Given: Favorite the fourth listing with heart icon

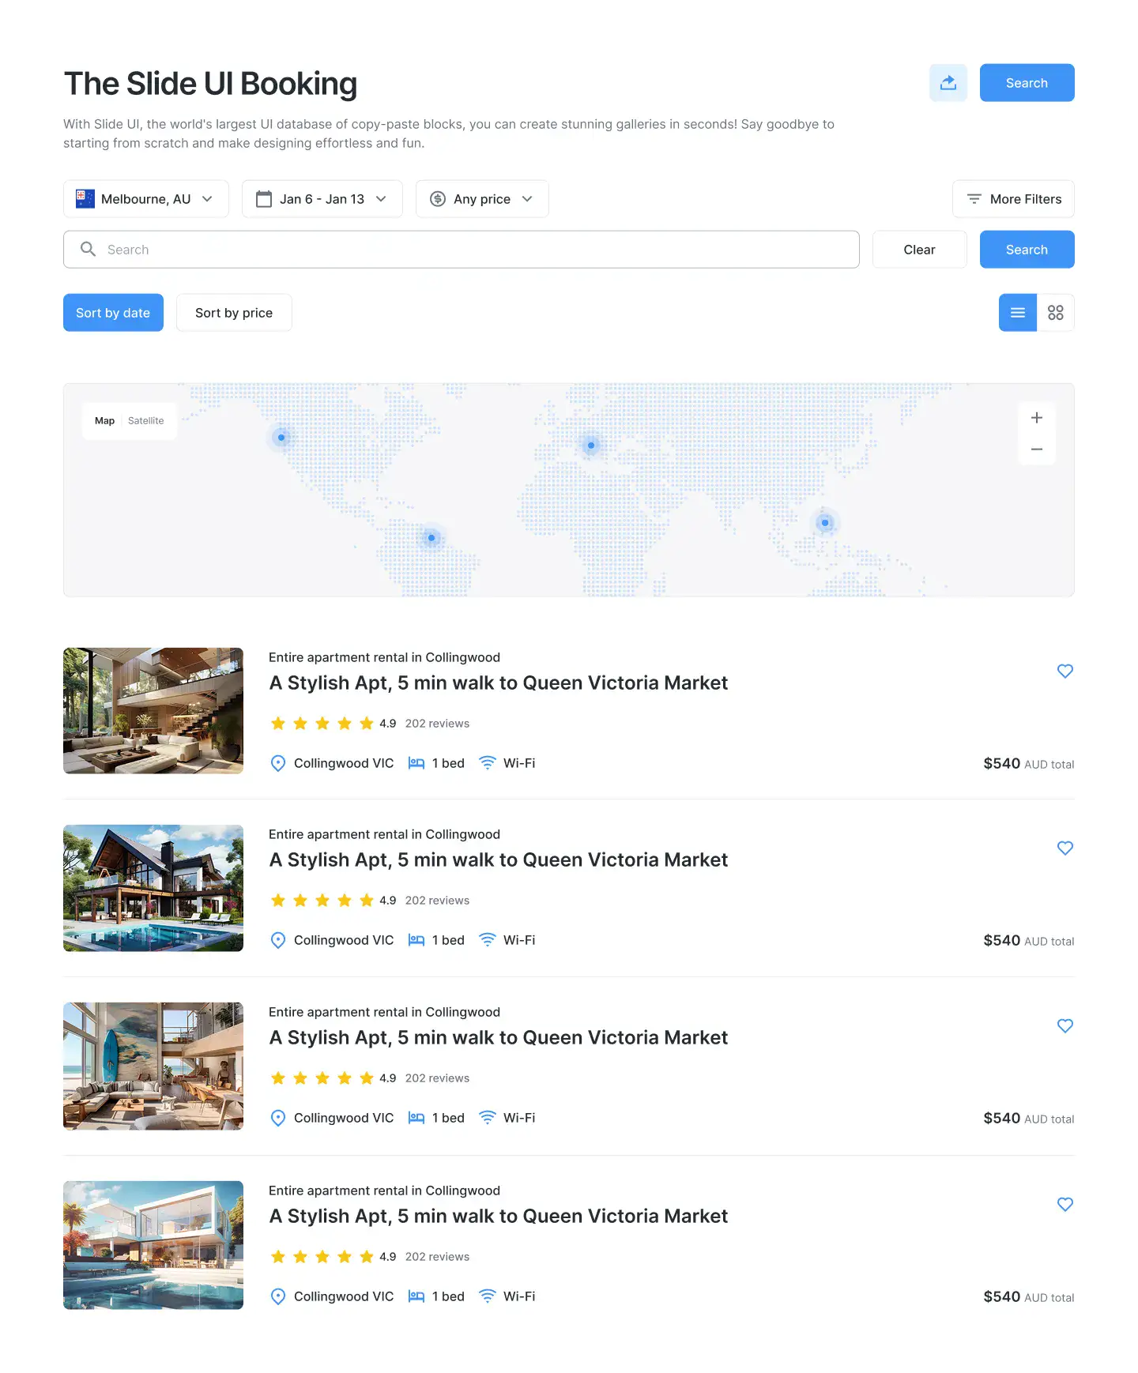Looking at the screenshot, I should (x=1065, y=1204).
